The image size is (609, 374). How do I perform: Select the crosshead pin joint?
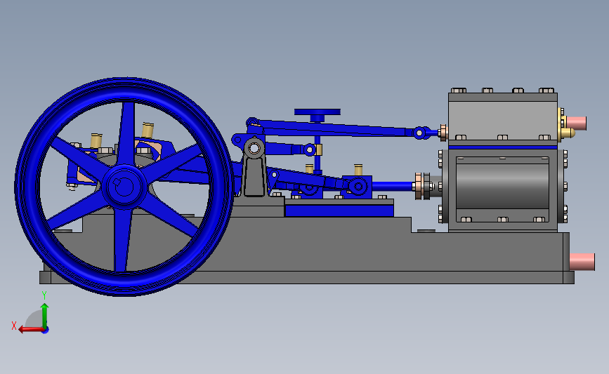pos(358,187)
